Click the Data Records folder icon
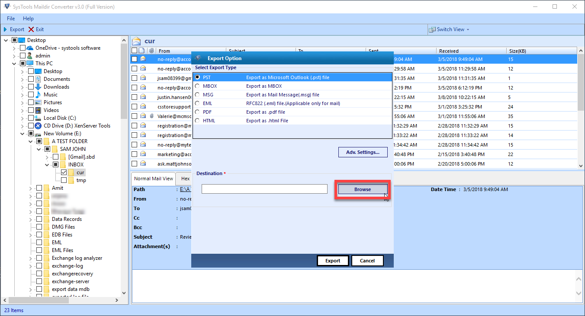Viewport: 585px width, 316px height. (x=46, y=219)
